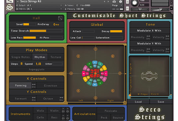Click the wrench icon at top left
Viewport: 178px width, 121px height.
coord(10,1)
